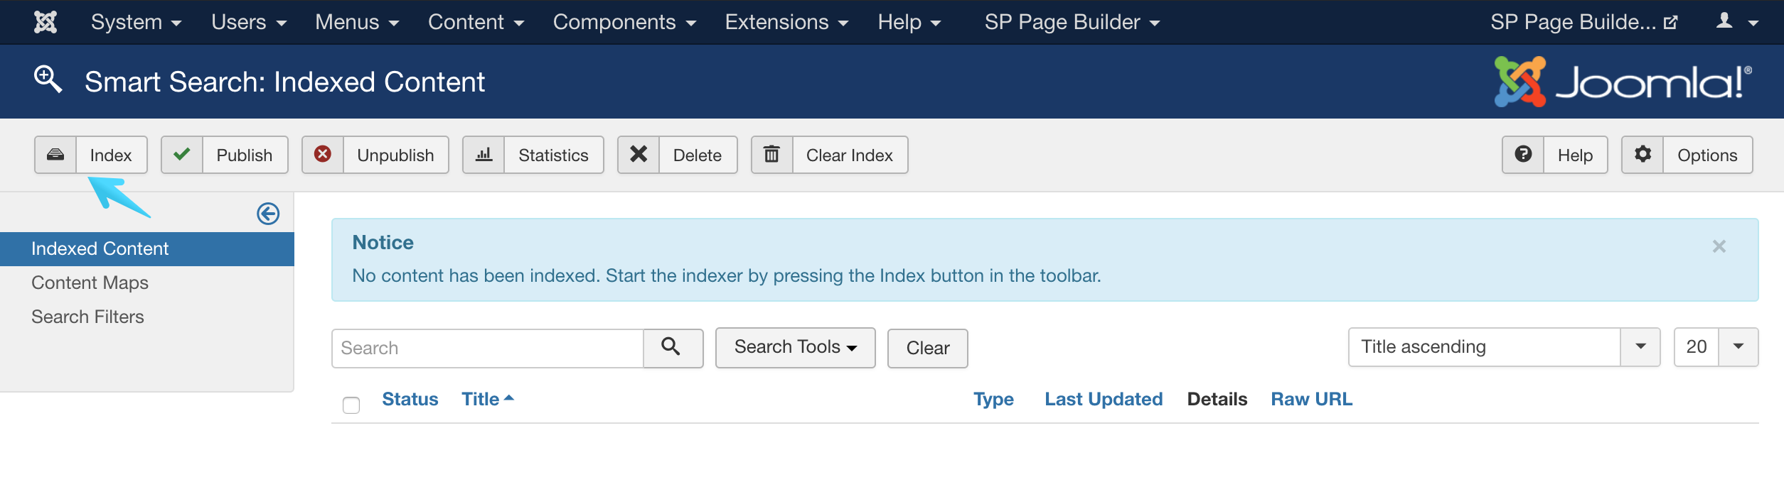
Task: Click the Clear Index trash button
Action: pos(829,155)
